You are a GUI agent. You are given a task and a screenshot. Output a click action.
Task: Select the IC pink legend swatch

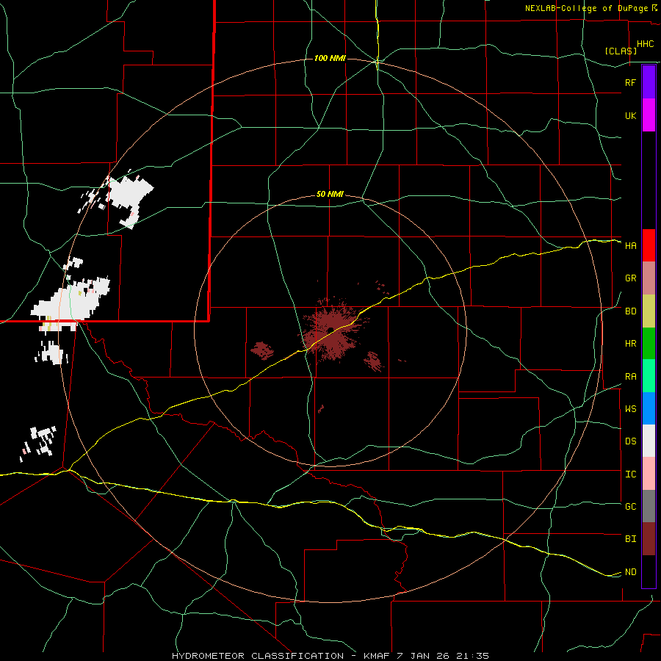pos(649,474)
